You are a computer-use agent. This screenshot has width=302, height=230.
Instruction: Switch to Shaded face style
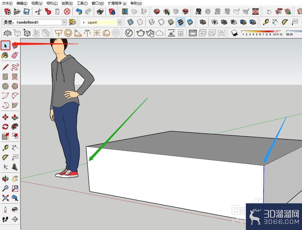click(x=171, y=22)
